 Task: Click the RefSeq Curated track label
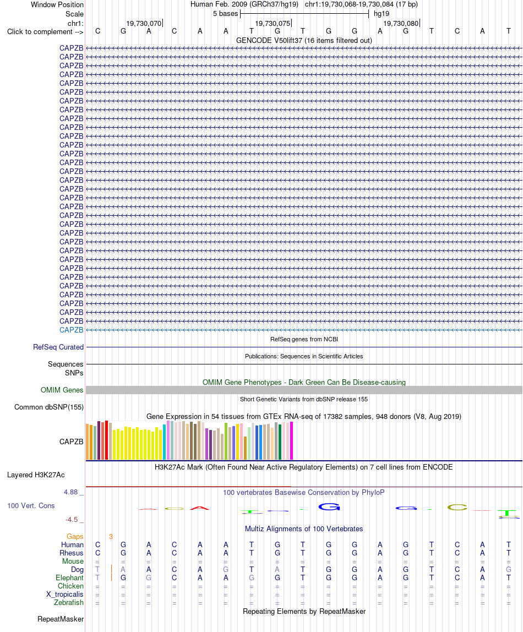pyautogui.click(x=58, y=347)
